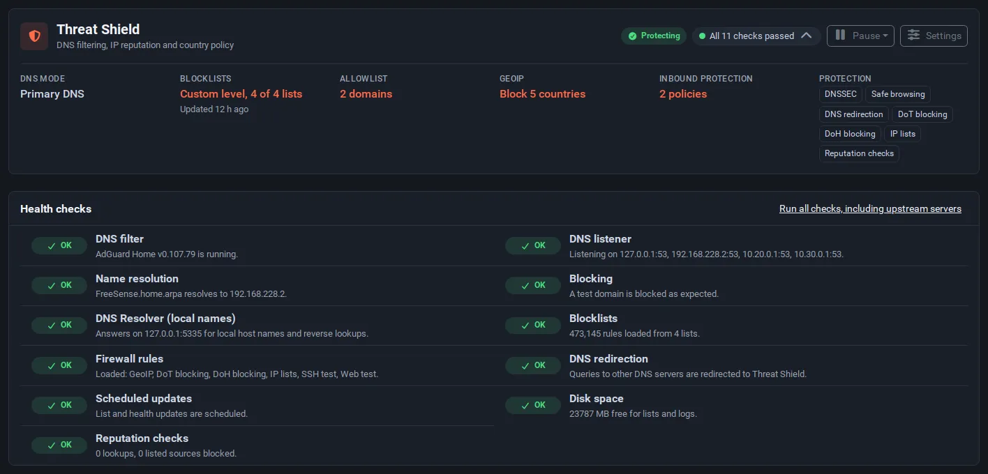Click the Threat Shield title heading
This screenshot has width=988, height=474.
coord(98,29)
